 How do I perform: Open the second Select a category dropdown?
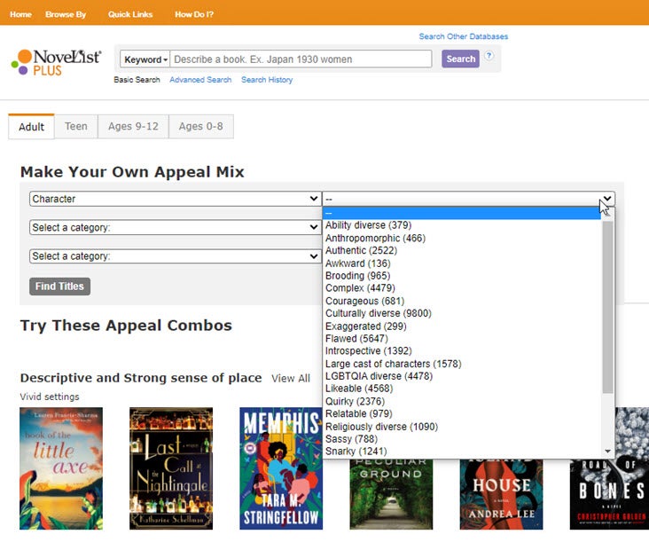click(175, 228)
